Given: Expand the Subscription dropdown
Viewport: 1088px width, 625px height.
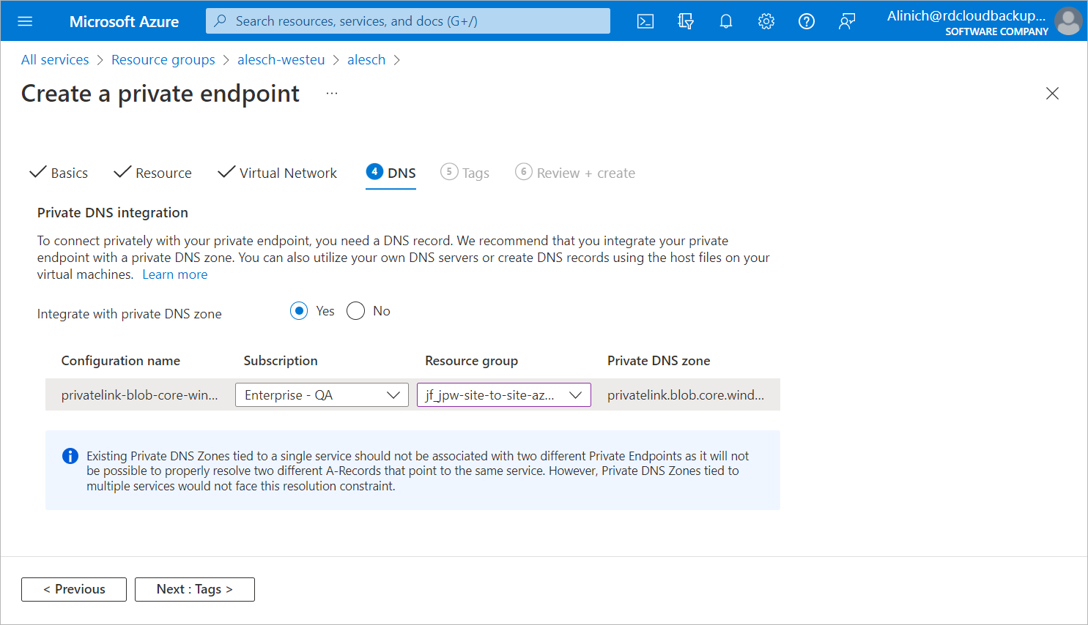Looking at the screenshot, I should tap(322, 395).
